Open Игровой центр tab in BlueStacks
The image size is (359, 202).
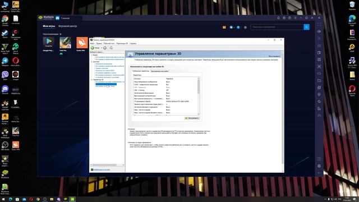[67, 26]
